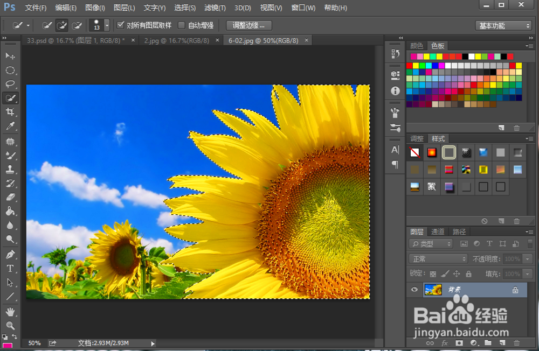Select the Dodge tool
The image size is (539, 351).
pos(10,239)
